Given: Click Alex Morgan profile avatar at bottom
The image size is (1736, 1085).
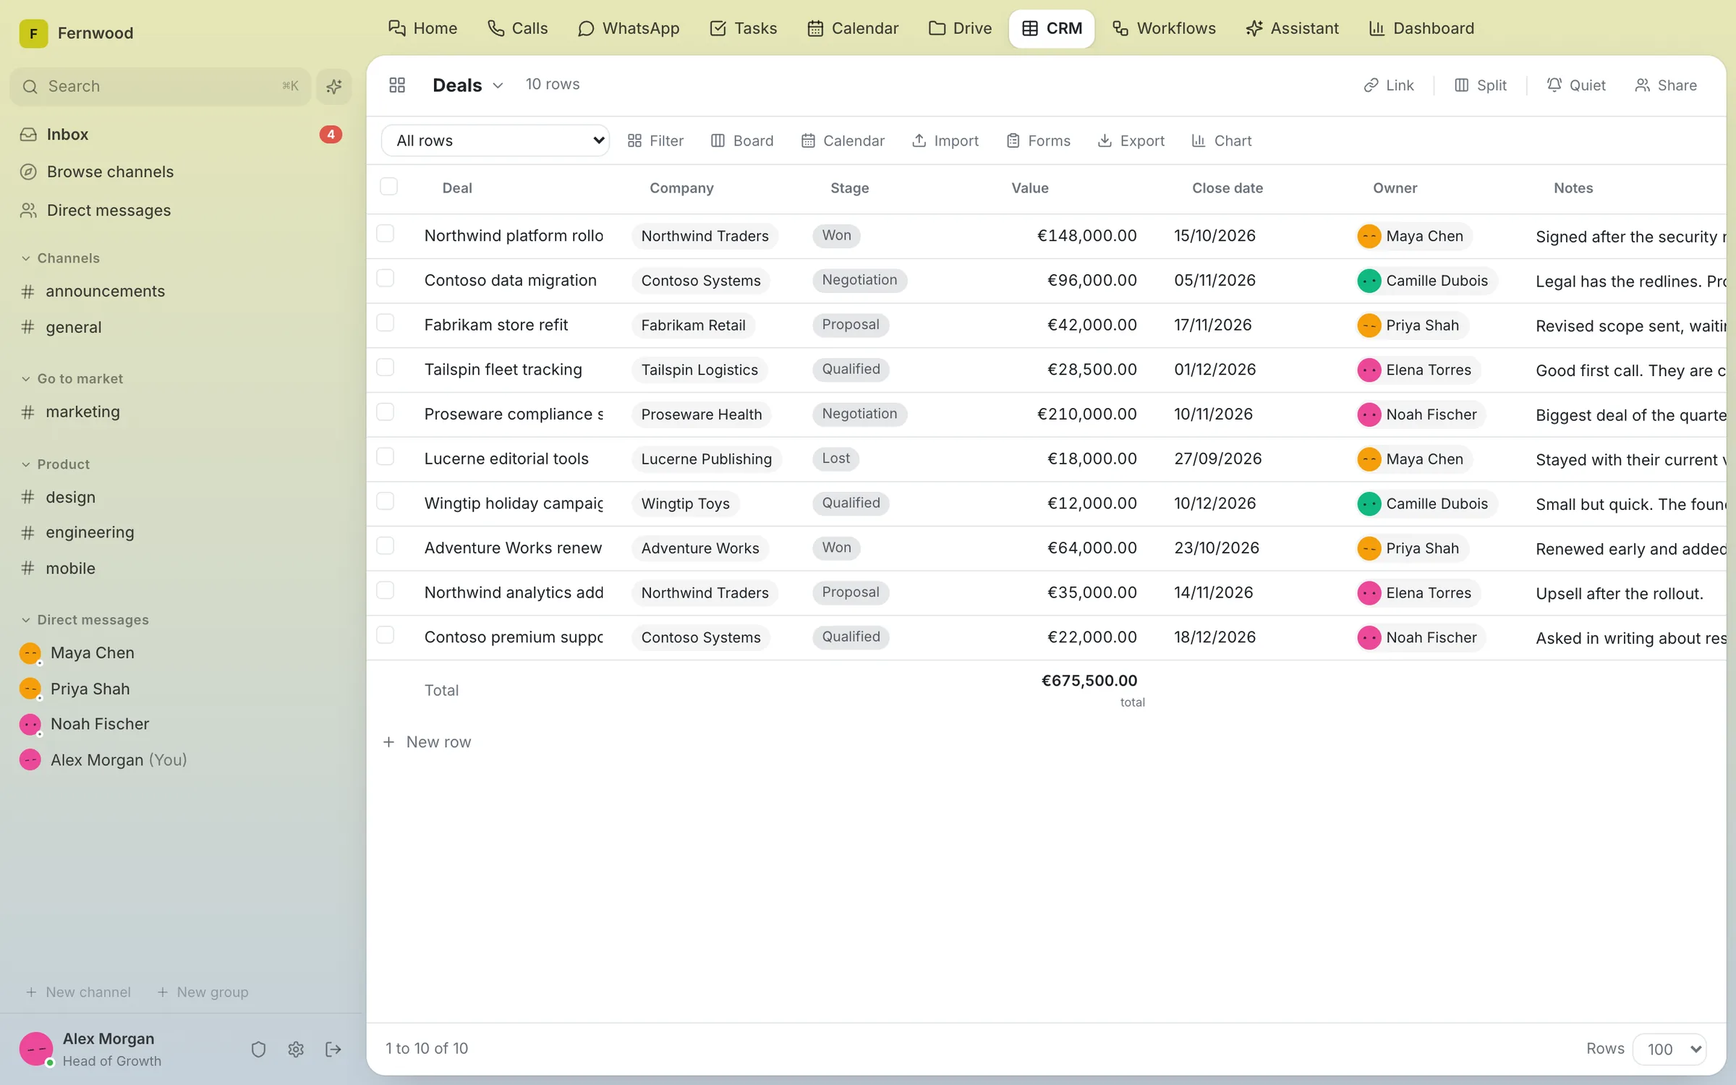Looking at the screenshot, I should pyautogui.click(x=36, y=1049).
